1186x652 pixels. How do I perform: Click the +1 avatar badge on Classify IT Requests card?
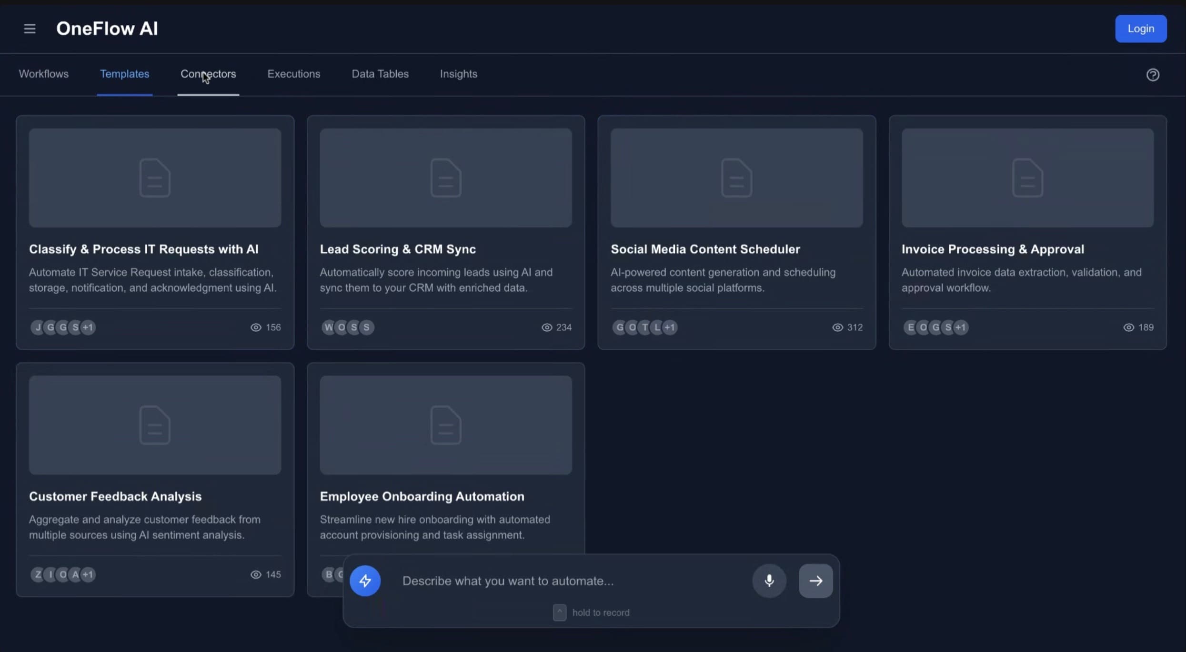[88, 327]
